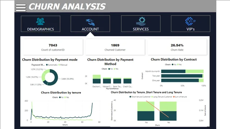
Task: Click the 3.88K (55.09%) donut label
Action: [68, 79]
